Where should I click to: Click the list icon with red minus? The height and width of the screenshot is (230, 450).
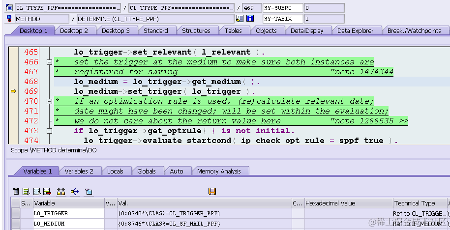pyautogui.click(x=47, y=191)
